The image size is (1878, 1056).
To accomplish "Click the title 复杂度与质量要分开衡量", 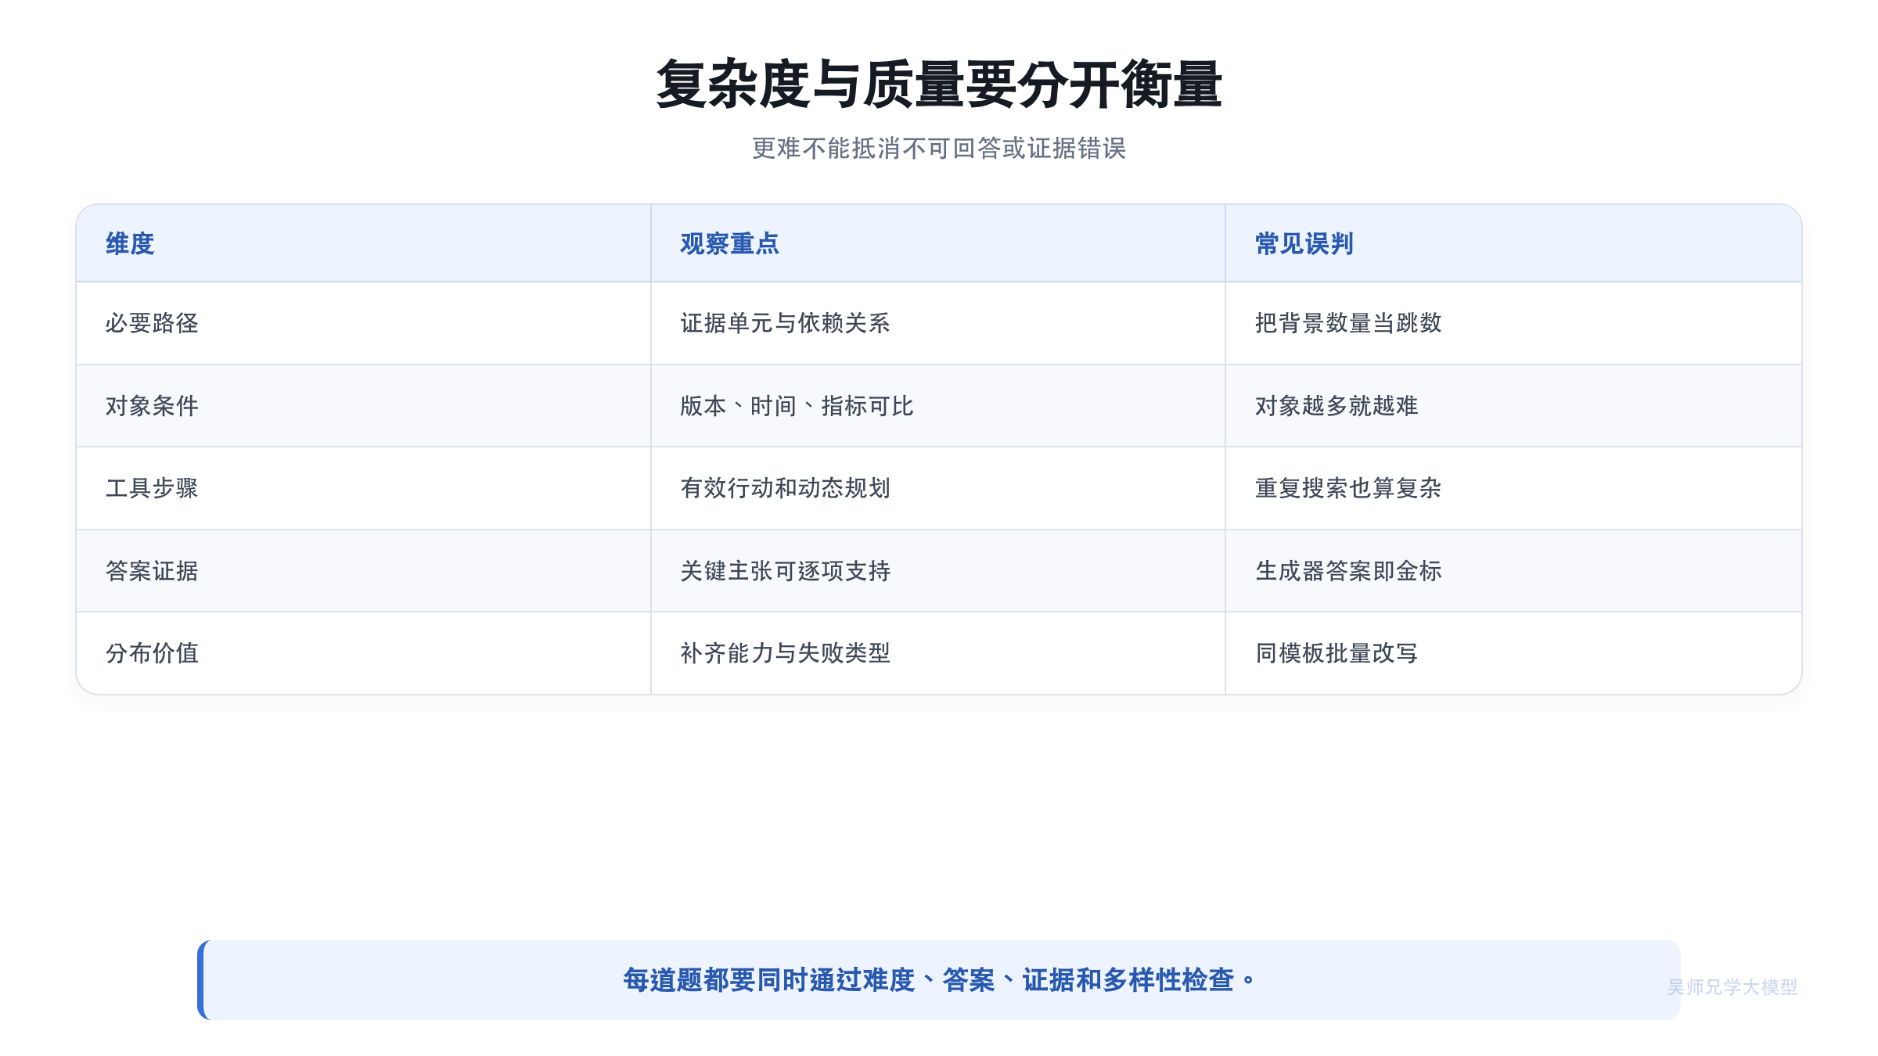I will pyautogui.click(x=939, y=84).
